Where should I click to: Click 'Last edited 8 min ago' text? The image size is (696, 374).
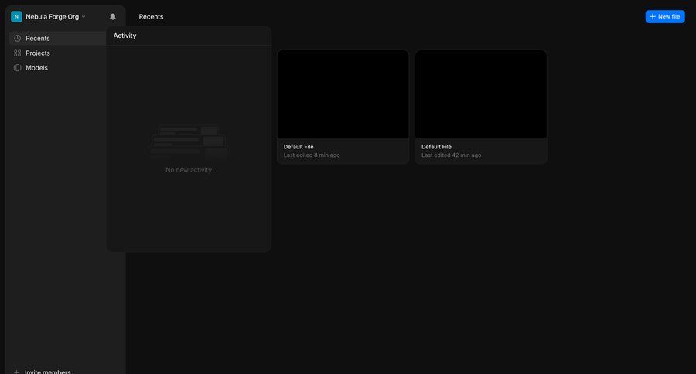point(312,155)
